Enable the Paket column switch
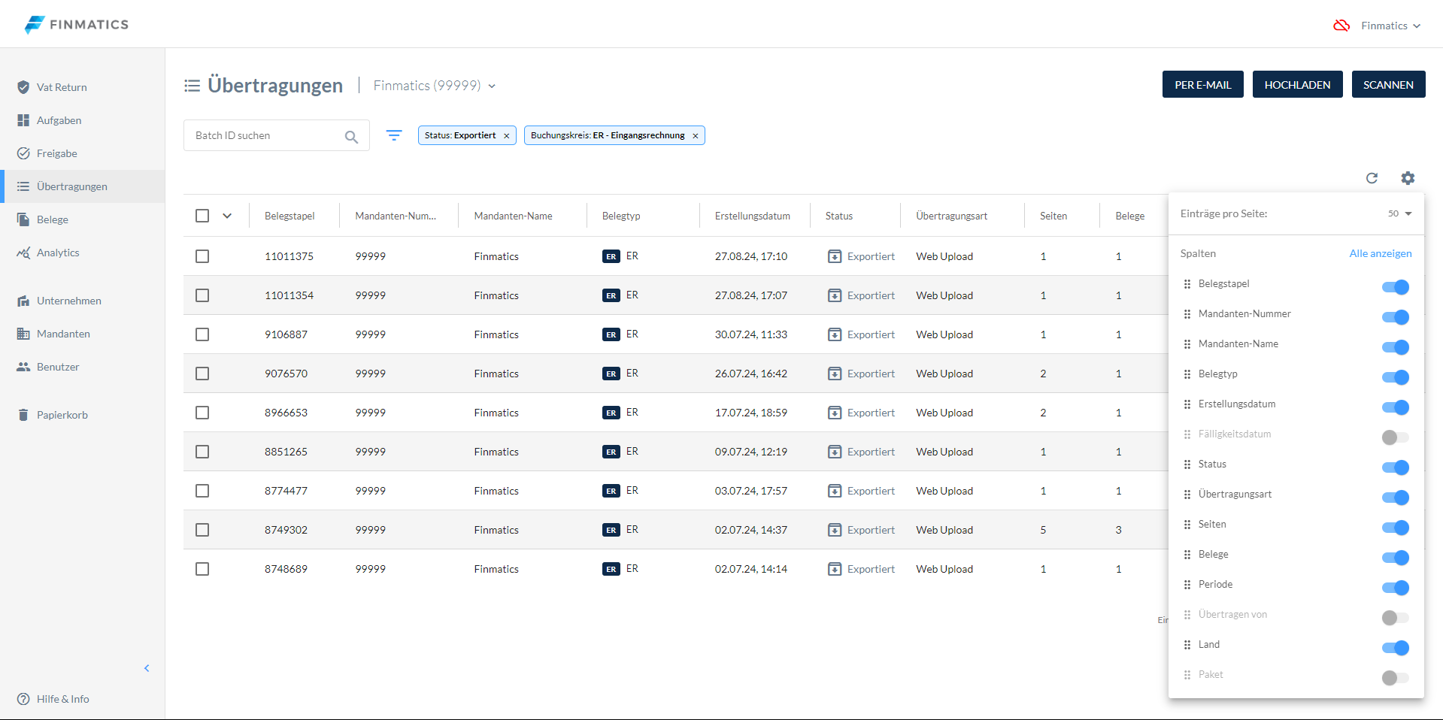The height and width of the screenshot is (720, 1443). tap(1396, 678)
